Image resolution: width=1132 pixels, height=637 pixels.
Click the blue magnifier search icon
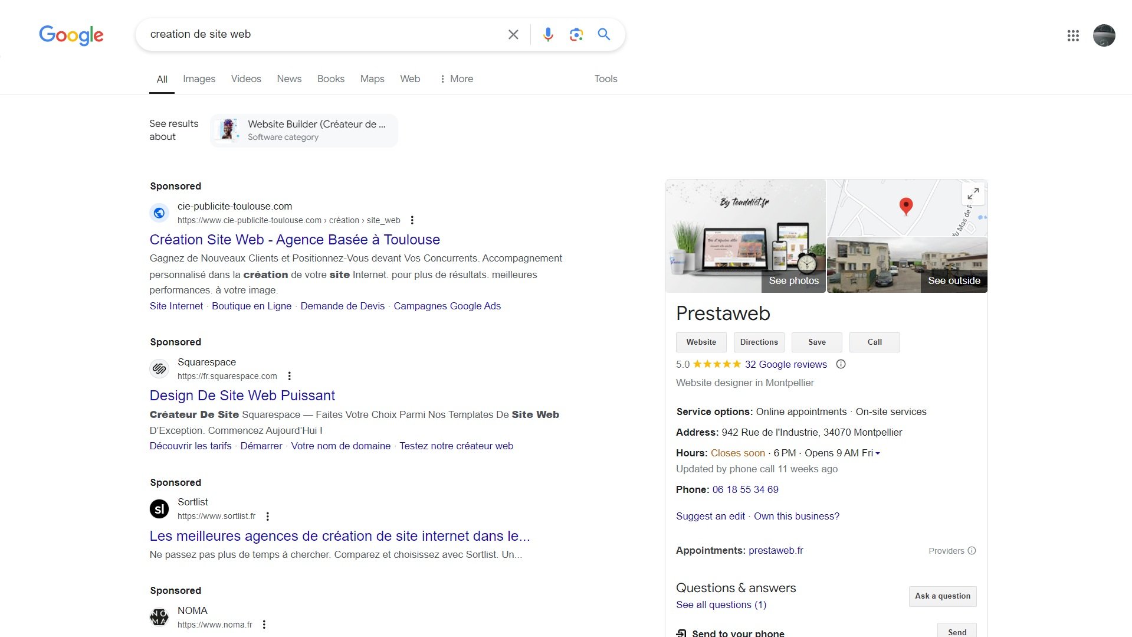(604, 34)
